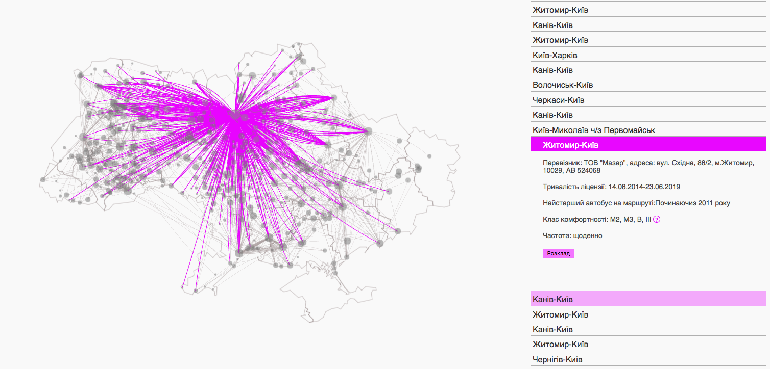Open Київ-Миколаїв ч/з Первомайськ route
Screen dimensions: 770x369
click(x=593, y=130)
